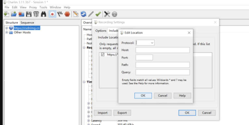The height and width of the screenshot is (125, 249).
Task: Open the Edit menu
Action: (x=15, y=7)
